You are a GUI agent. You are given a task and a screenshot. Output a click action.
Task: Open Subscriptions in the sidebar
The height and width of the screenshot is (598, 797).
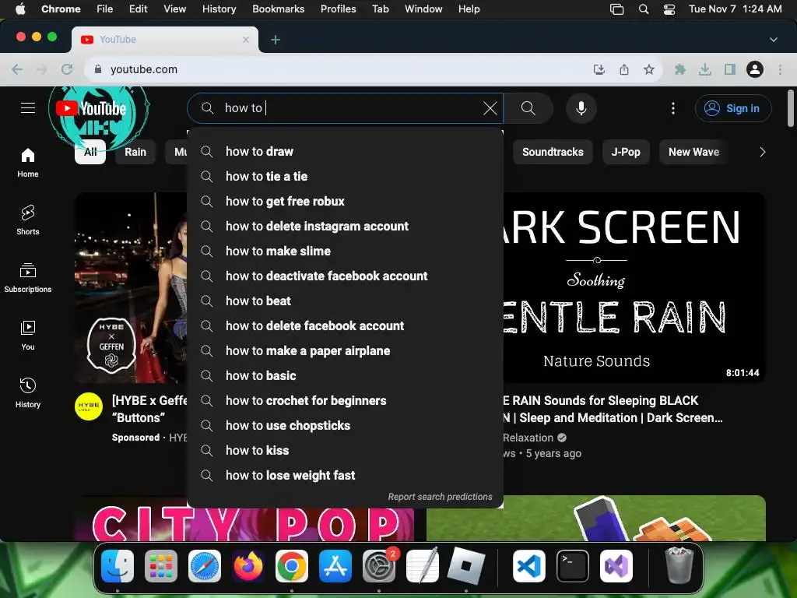coord(28,278)
